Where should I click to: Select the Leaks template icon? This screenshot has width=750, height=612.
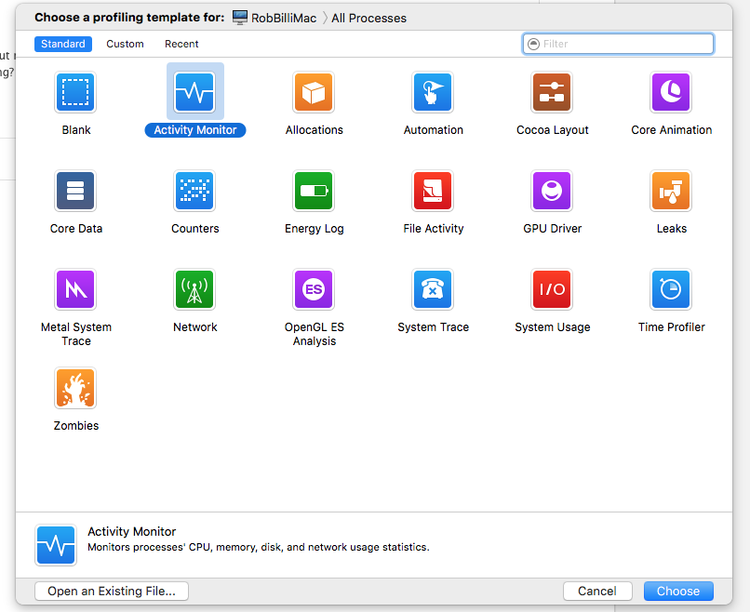671,191
